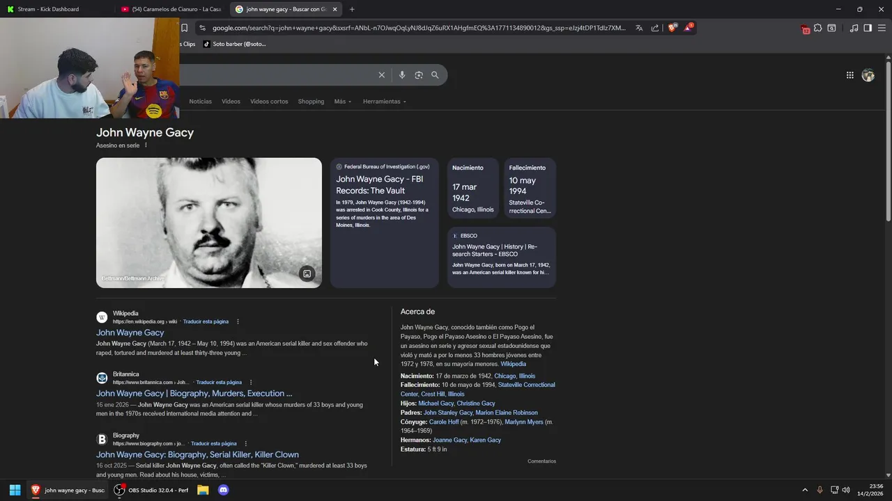Click the Comentarios feedback link
The width and height of the screenshot is (892, 501).
[541, 461]
